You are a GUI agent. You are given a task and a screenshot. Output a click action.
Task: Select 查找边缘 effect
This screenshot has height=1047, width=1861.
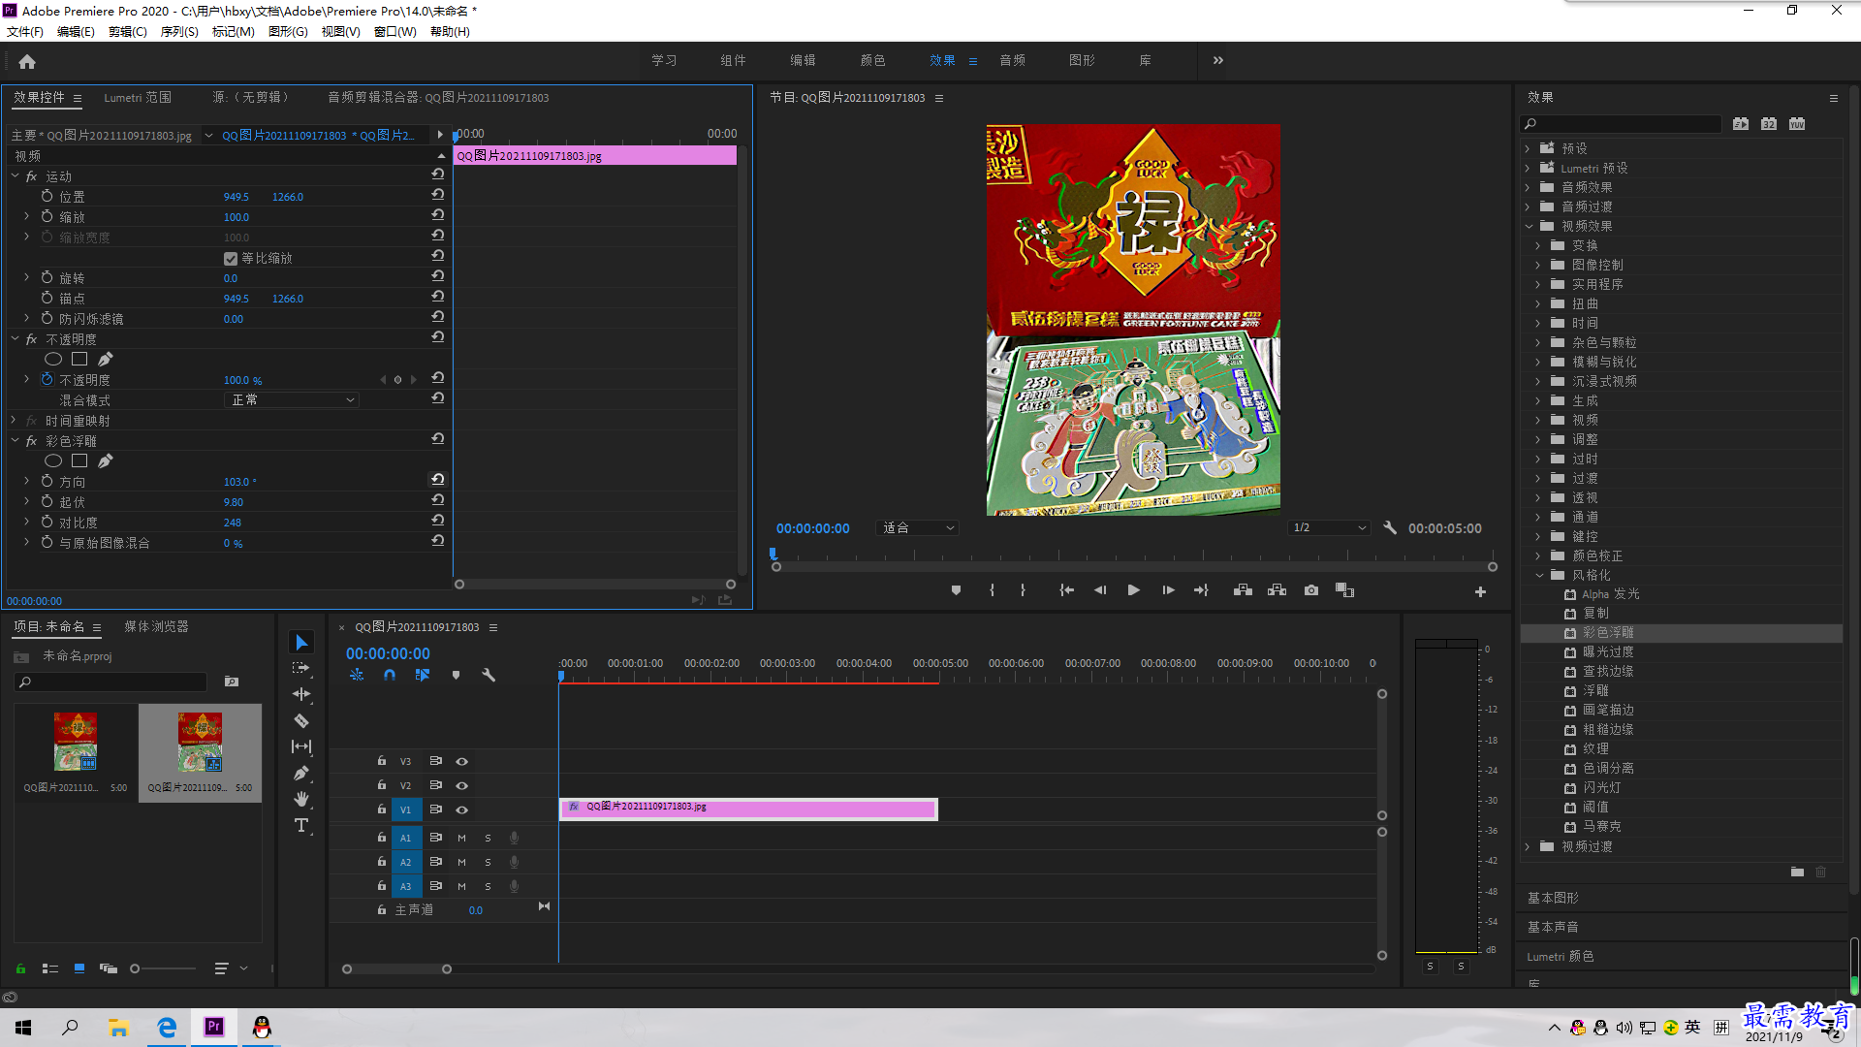click(x=1608, y=671)
